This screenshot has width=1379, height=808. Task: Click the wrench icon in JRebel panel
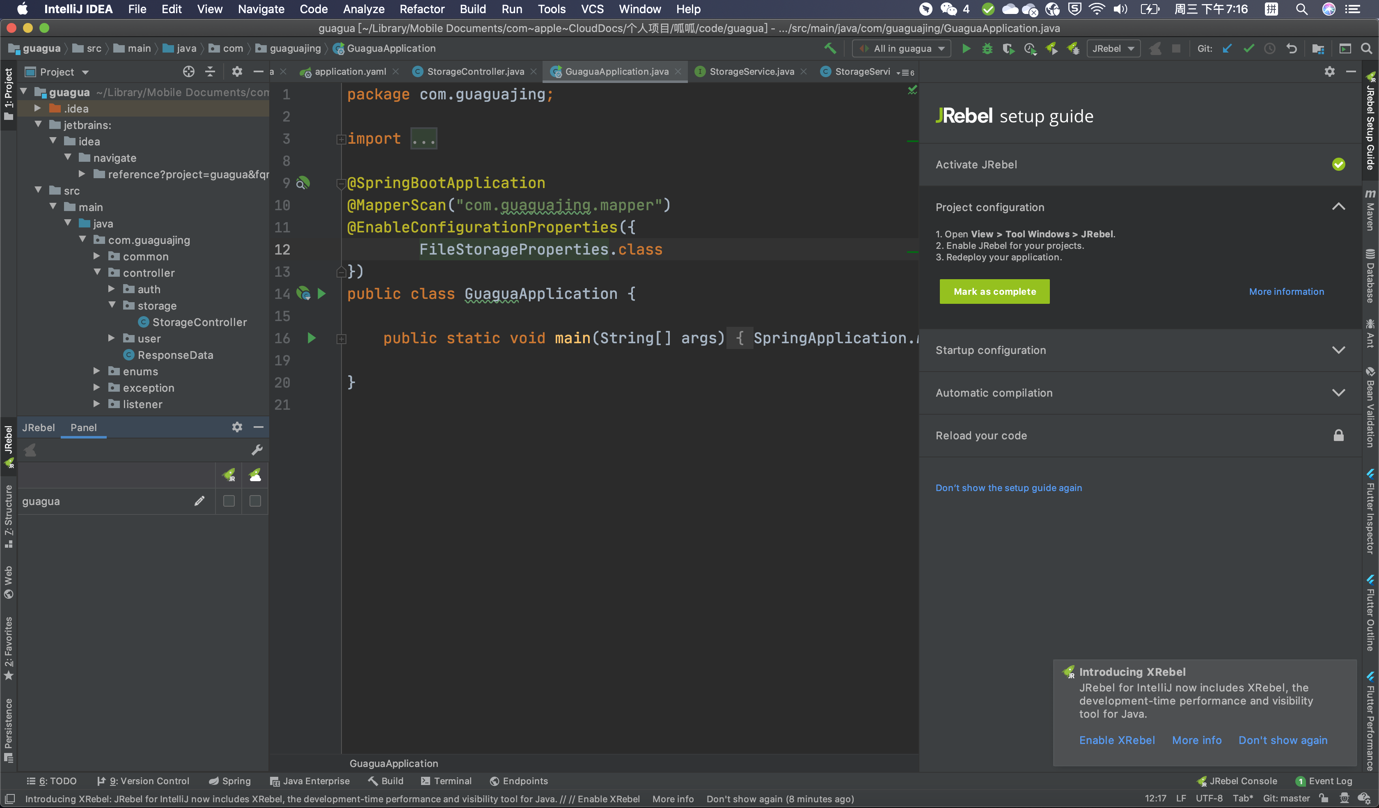pyautogui.click(x=257, y=450)
